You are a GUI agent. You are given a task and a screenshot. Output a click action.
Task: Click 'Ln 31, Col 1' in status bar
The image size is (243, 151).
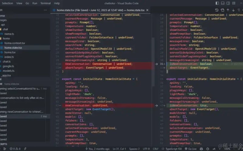click(x=119, y=149)
